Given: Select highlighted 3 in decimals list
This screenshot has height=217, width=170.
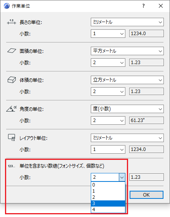Looking at the screenshot, I should (108, 203).
